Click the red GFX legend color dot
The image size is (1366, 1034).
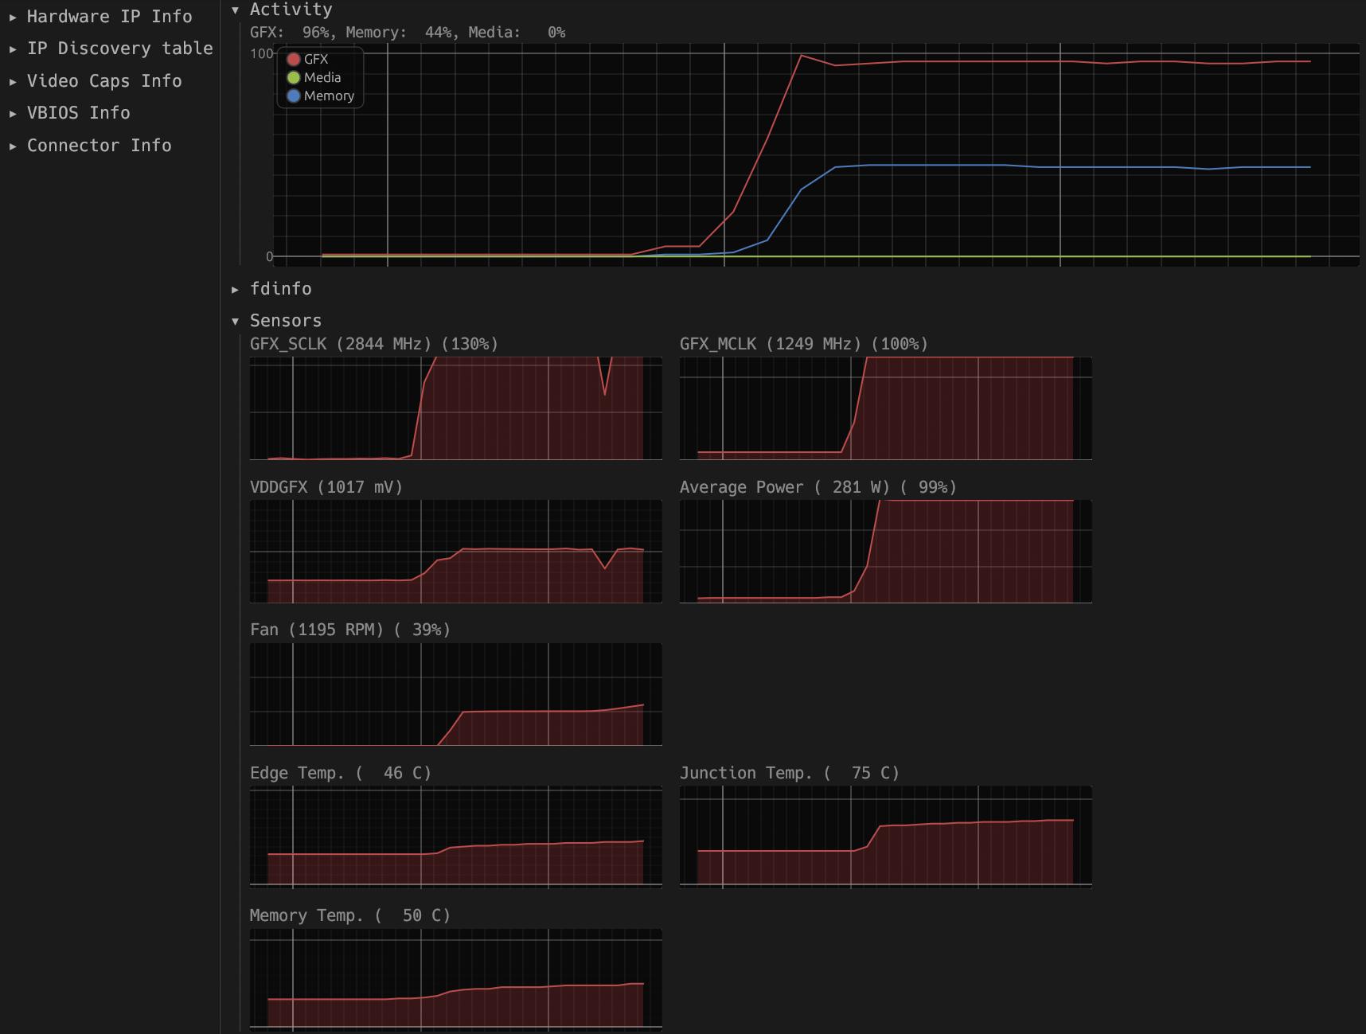point(294,59)
